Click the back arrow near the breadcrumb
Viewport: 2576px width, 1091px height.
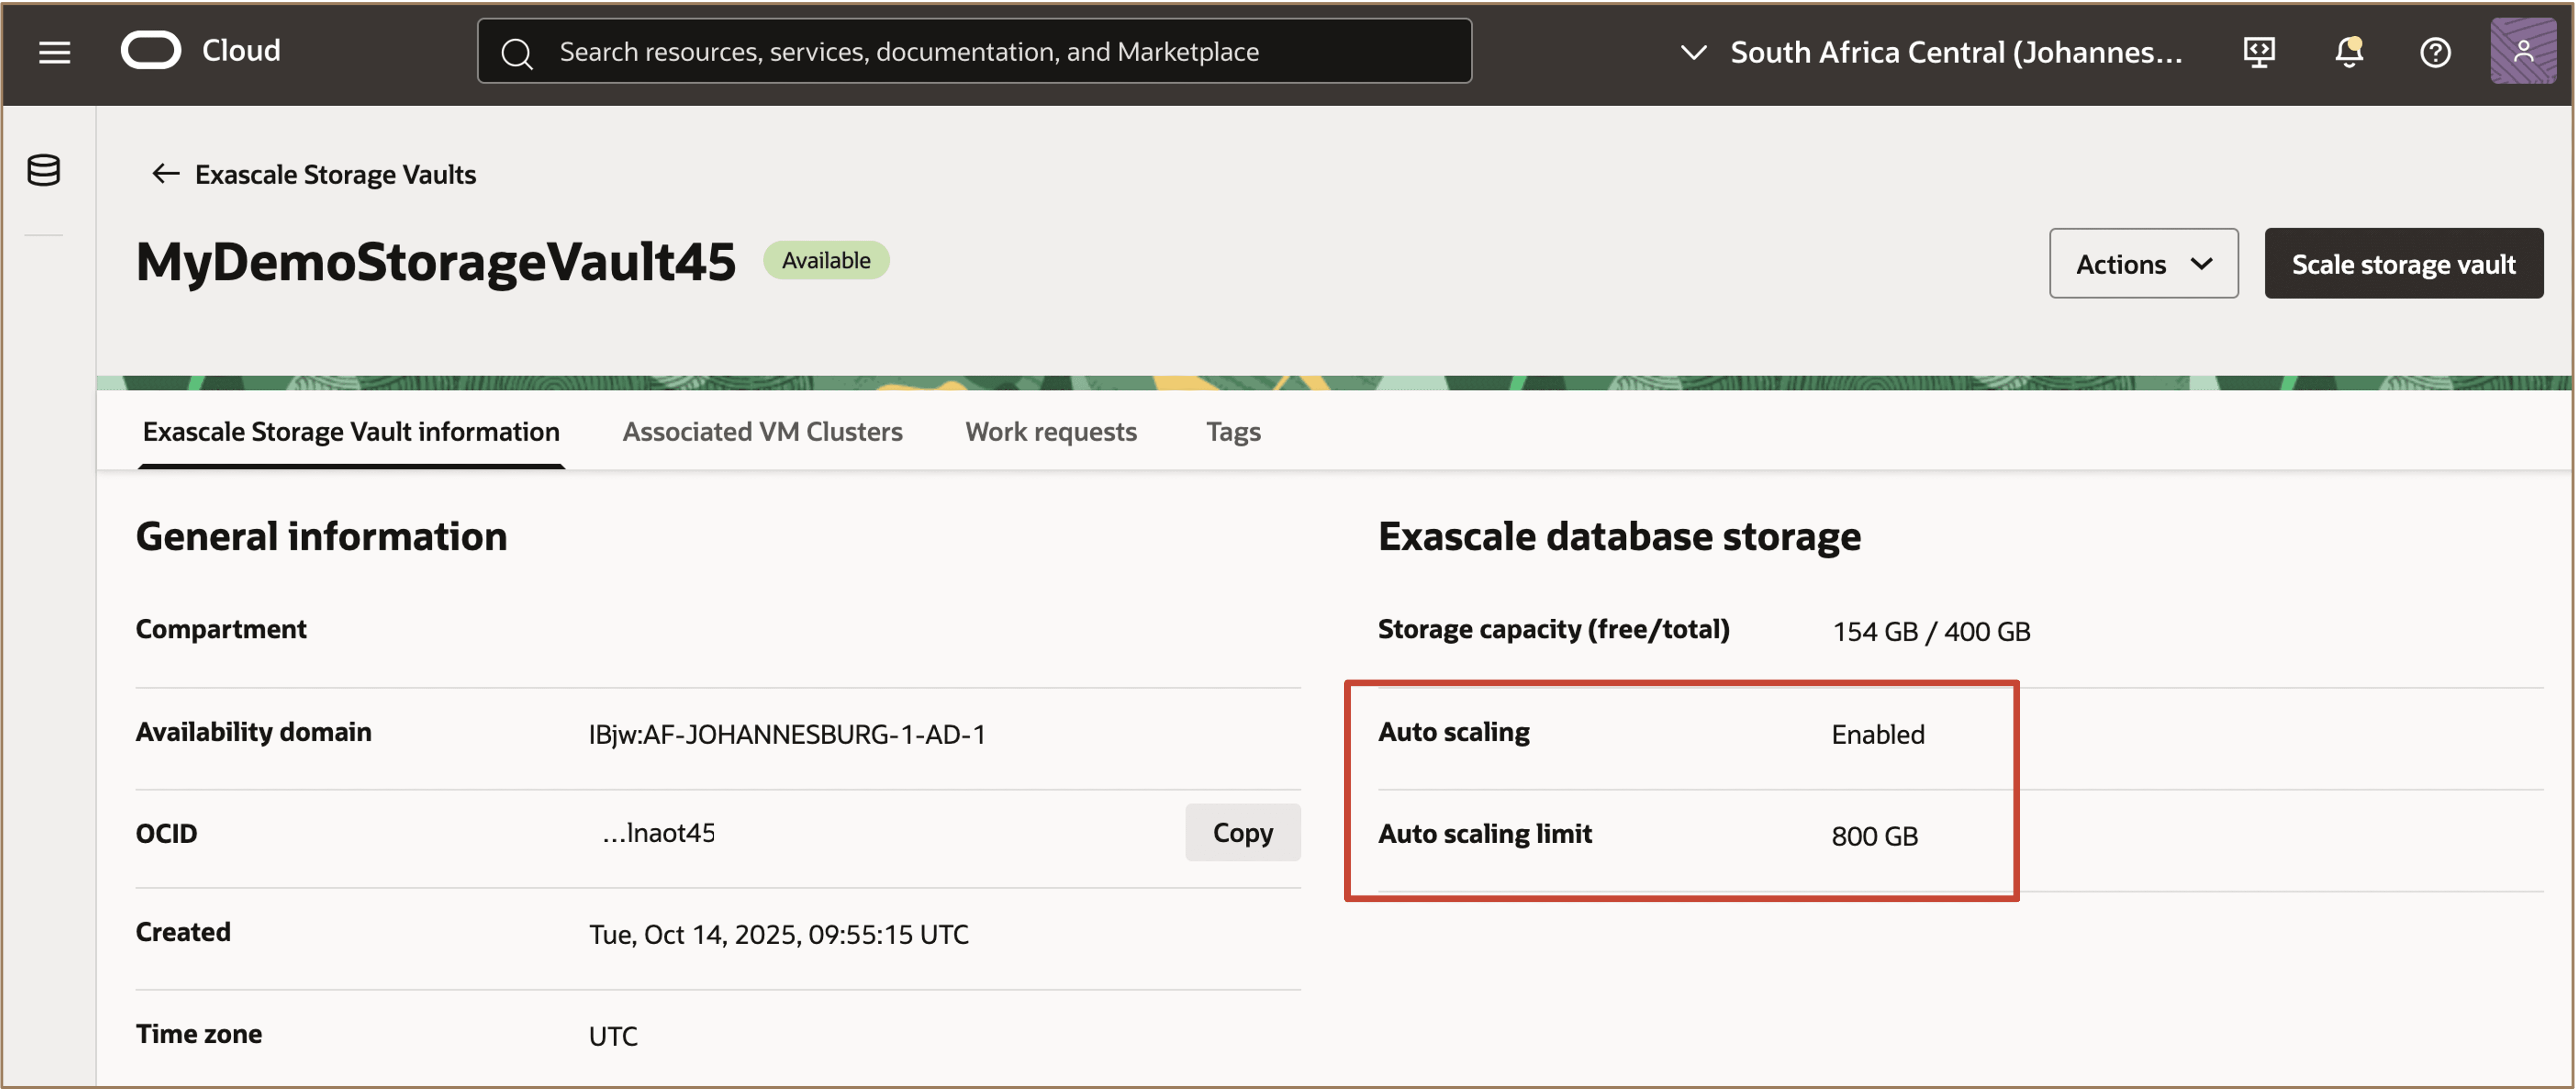point(165,173)
